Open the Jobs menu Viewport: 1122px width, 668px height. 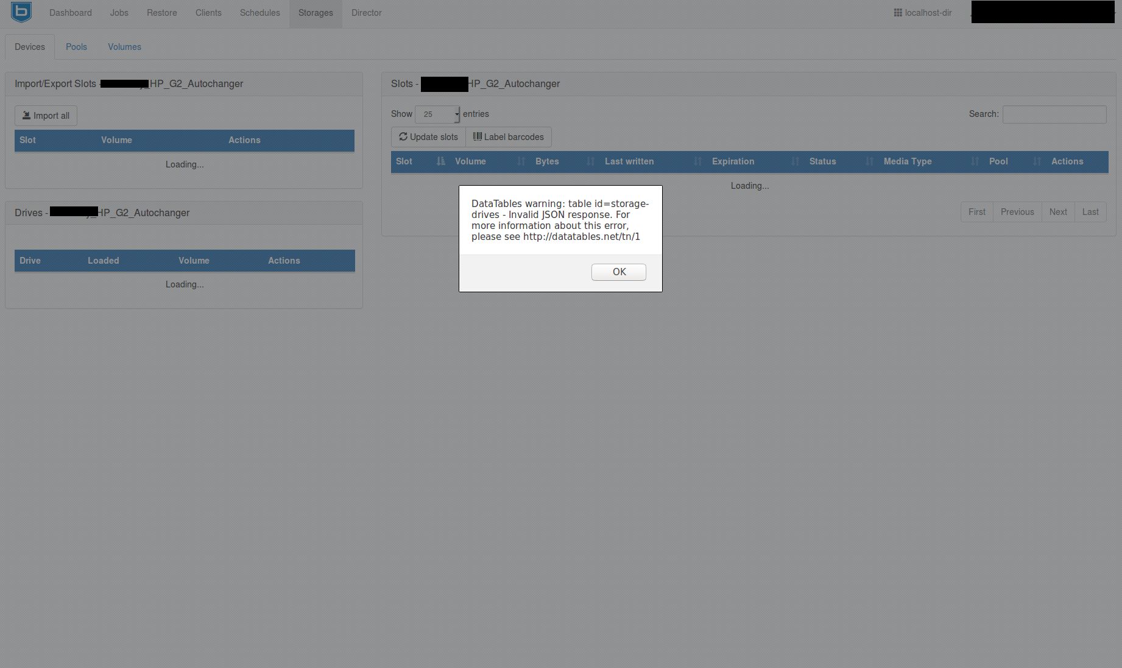pyautogui.click(x=119, y=13)
